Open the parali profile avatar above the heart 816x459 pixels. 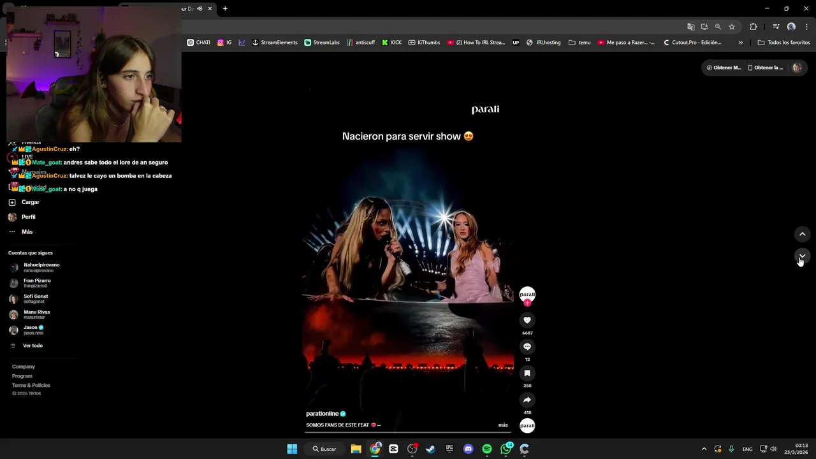click(x=527, y=294)
